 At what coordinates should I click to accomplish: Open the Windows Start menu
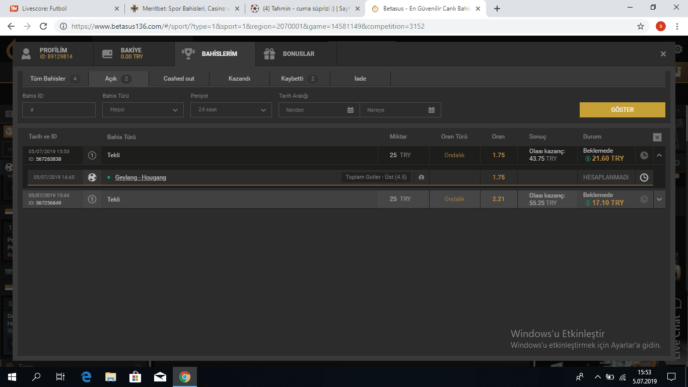pyautogui.click(x=12, y=376)
